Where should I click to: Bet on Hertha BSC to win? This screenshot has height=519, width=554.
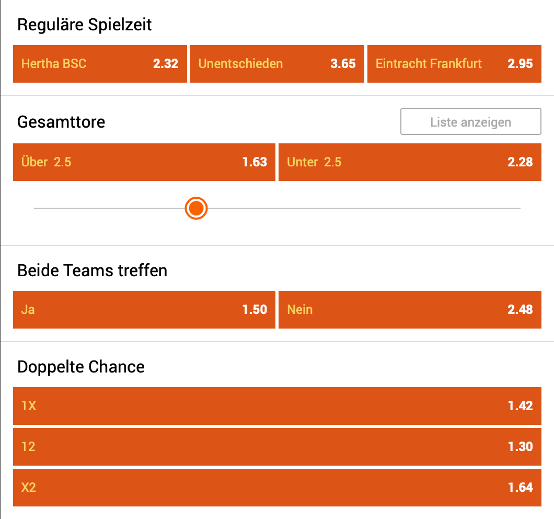[x=99, y=64]
